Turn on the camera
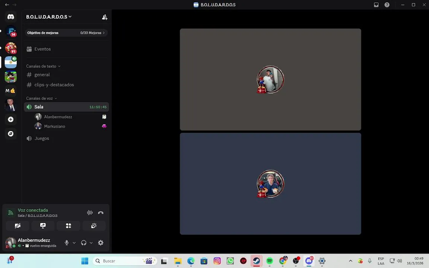The height and width of the screenshot is (268, 429). click(18, 226)
